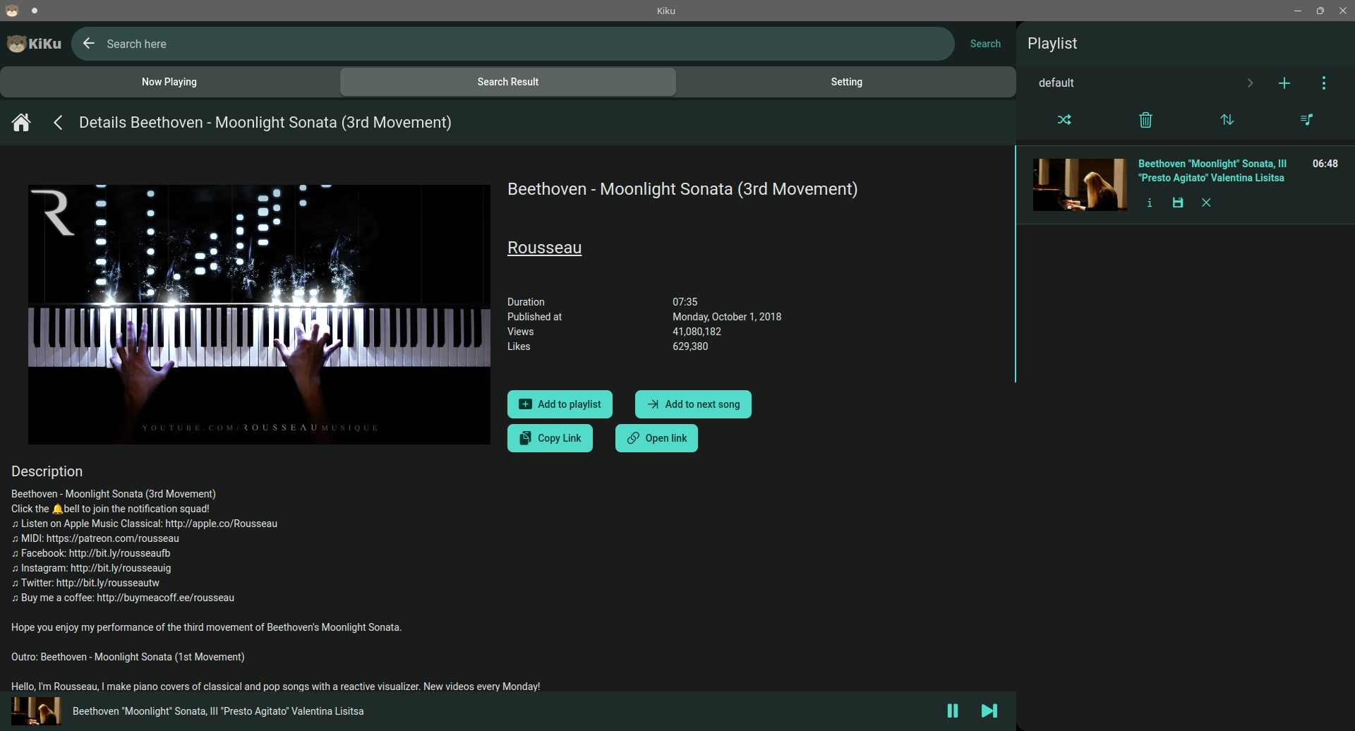Save the Valentina Lisitsa playlist track
This screenshot has width=1355, height=731.
click(x=1178, y=203)
